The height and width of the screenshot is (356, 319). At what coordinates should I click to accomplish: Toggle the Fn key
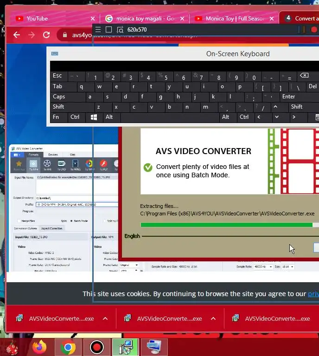(59, 117)
